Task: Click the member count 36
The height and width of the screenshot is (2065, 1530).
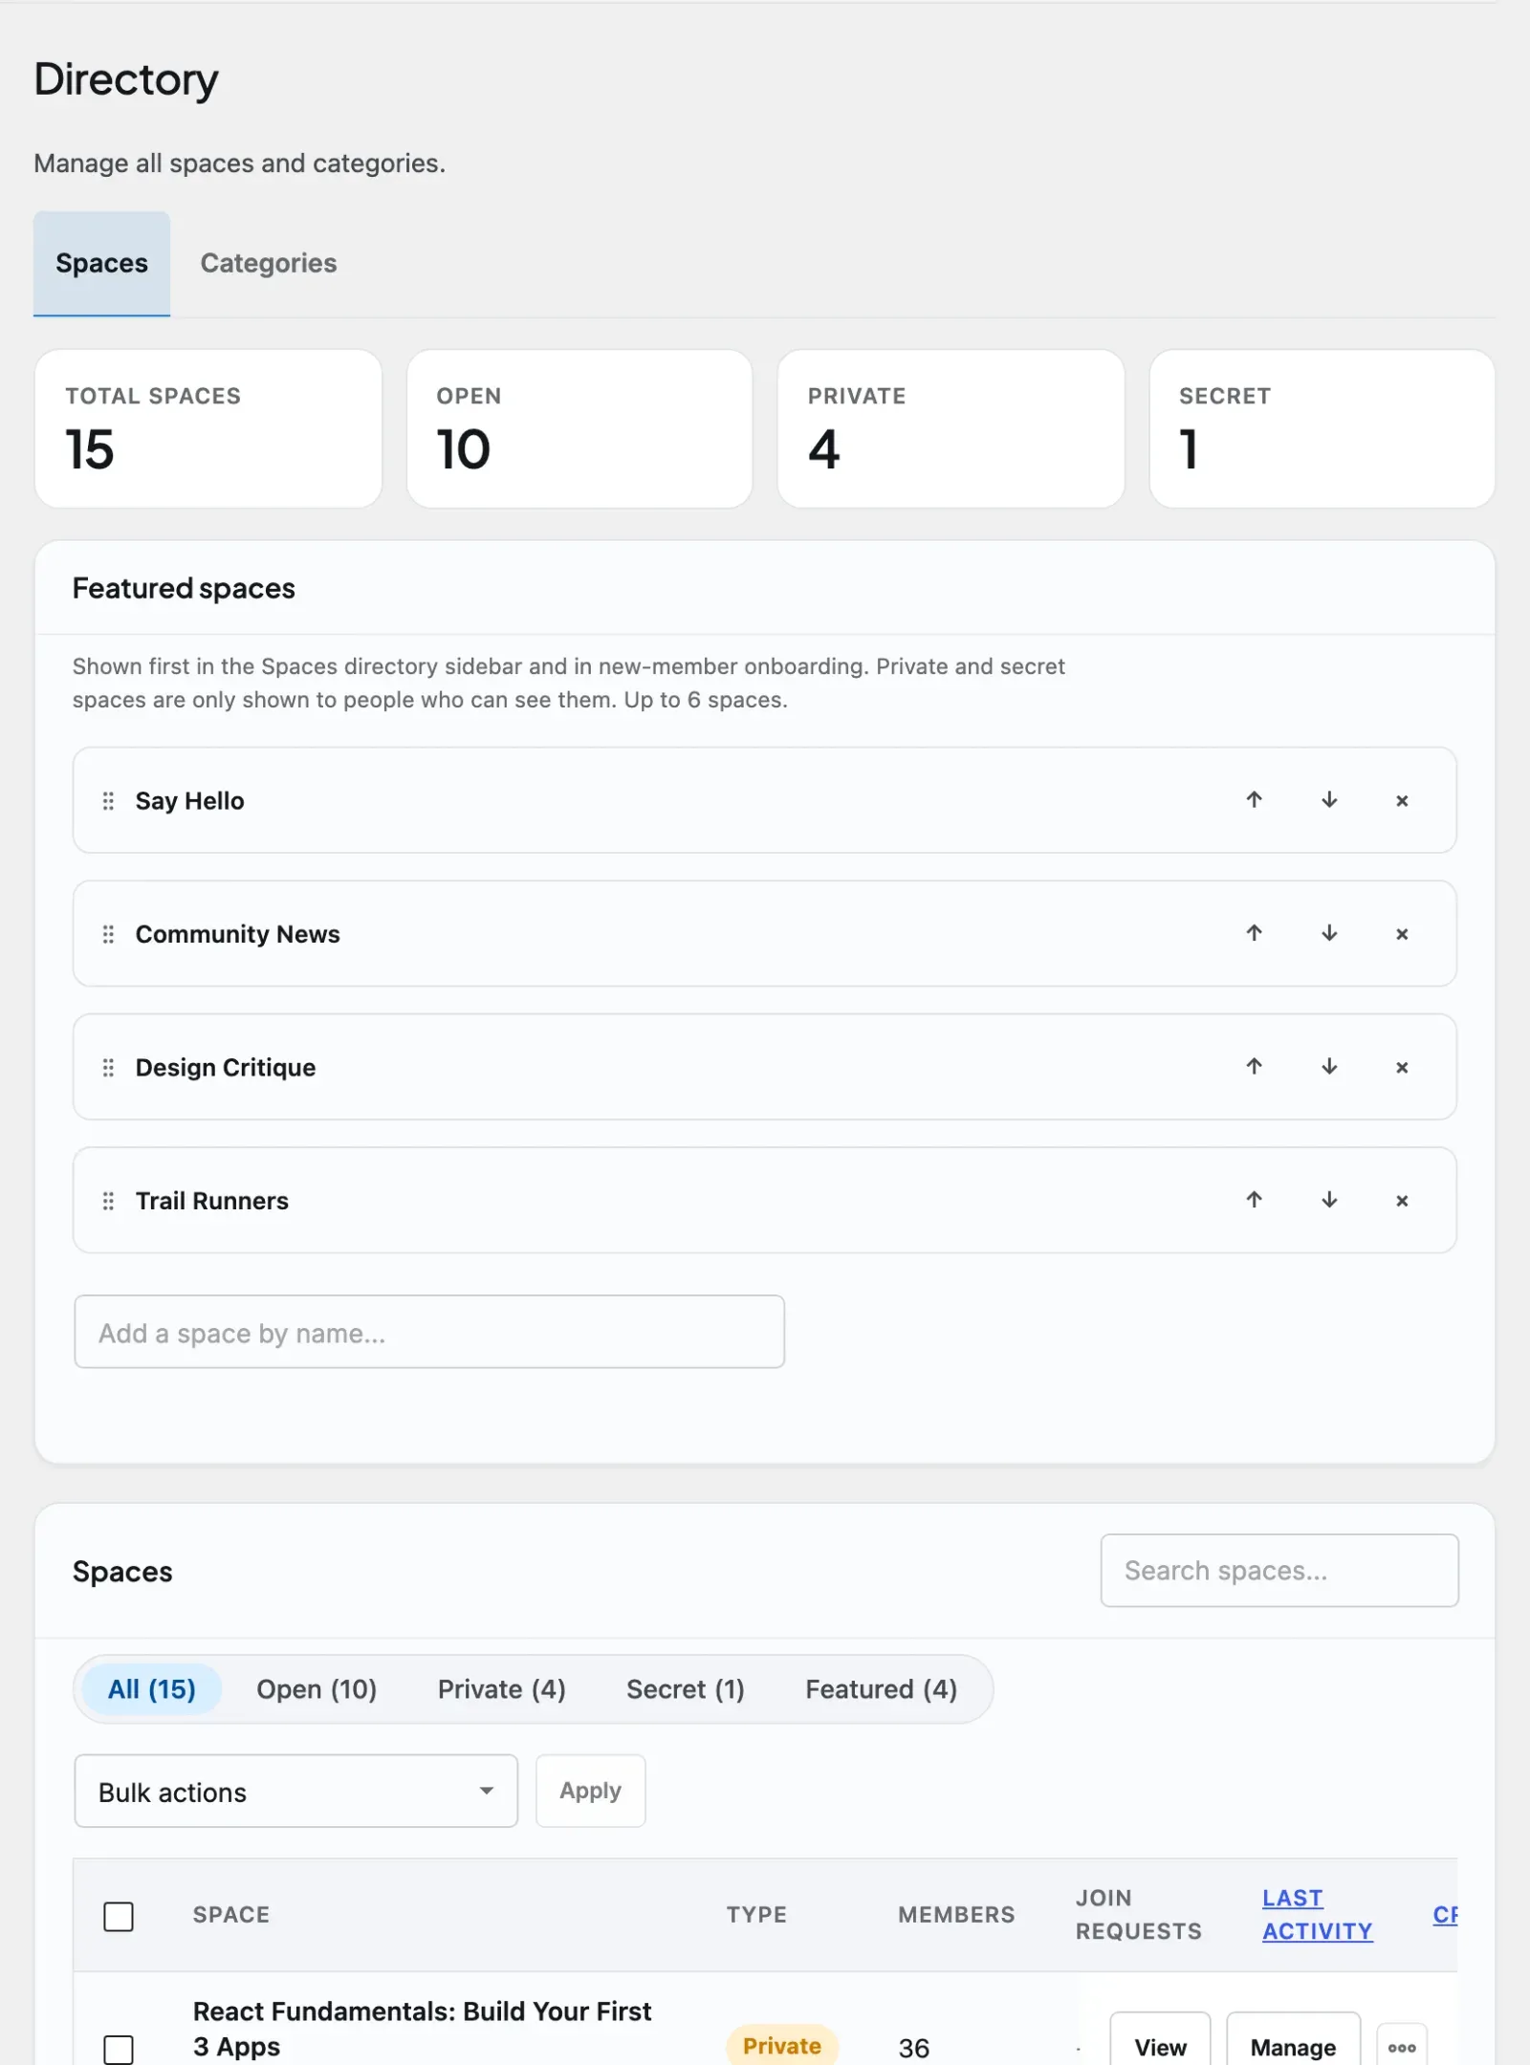Action: point(913,2048)
